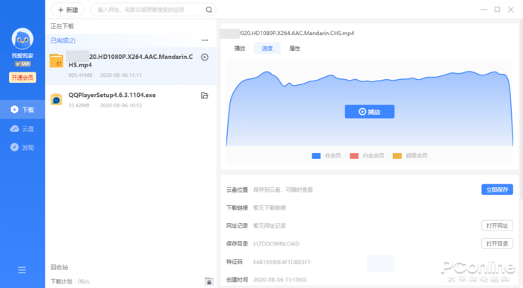The width and height of the screenshot is (523, 288).
Task: Open the hamburger main menu icon
Action: tap(22, 269)
